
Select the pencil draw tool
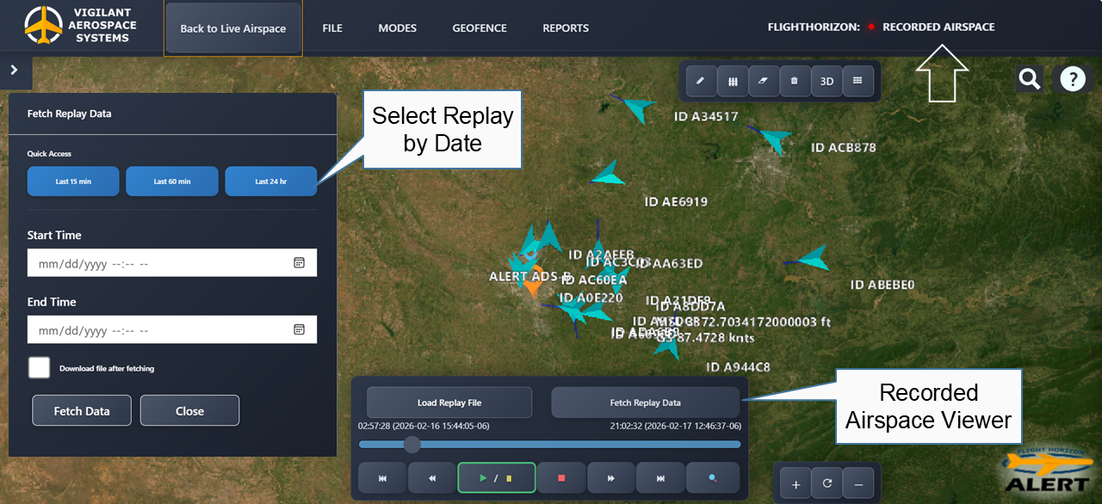(701, 81)
